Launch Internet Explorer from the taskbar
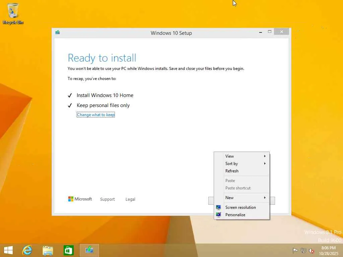Screen dimensions: 343x257 [x=27, y=250]
